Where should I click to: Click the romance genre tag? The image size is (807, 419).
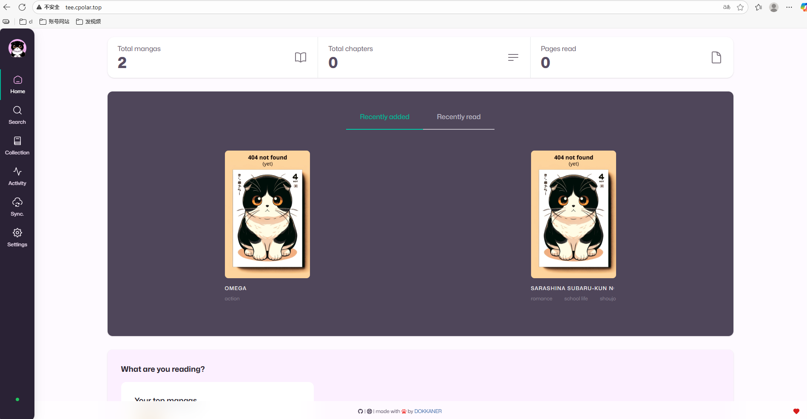point(541,299)
